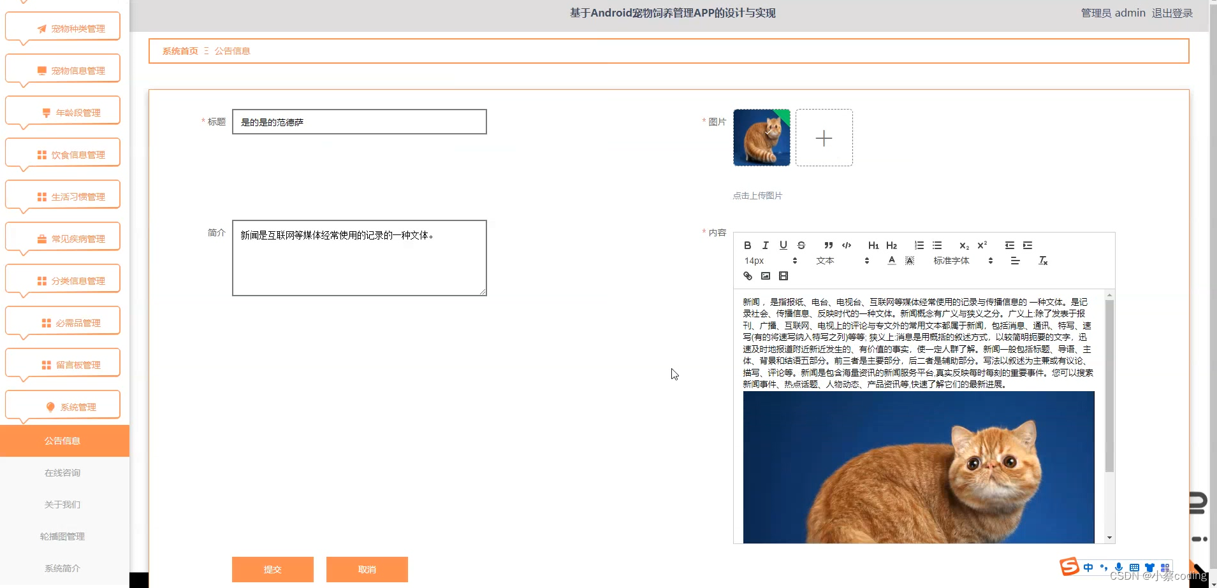Open the 文本 paragraph style dropdown
The image size is (1217, 588).
[x=843, y=261]
